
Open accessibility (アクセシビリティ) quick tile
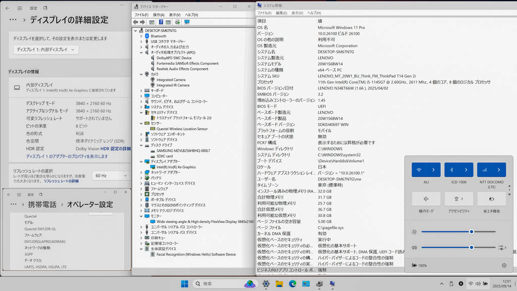pyautogui.click(x=458, y=199)
